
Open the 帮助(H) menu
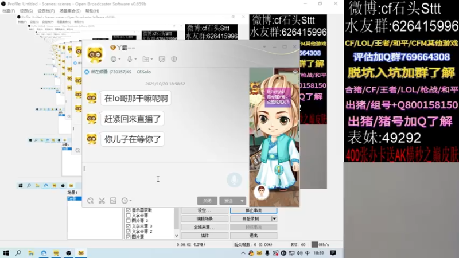[x=92, y=11]
